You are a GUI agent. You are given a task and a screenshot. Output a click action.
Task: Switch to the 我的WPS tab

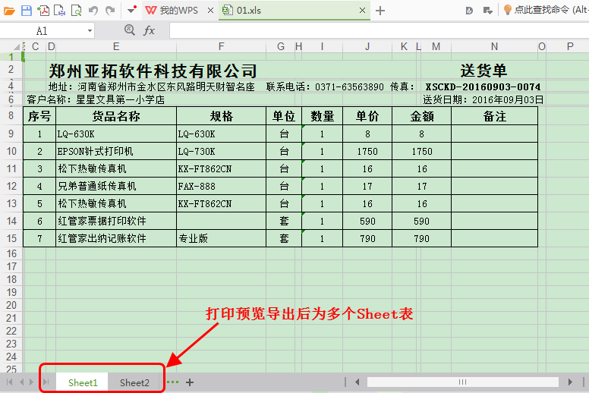pos(178,11)
